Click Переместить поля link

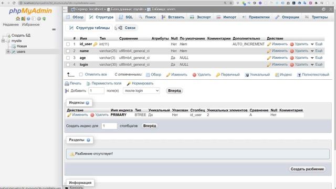[x=104, y=83]
